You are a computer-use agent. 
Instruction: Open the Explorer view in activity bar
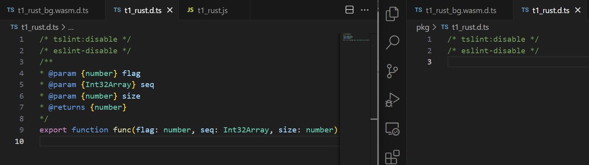pos(392,14)
